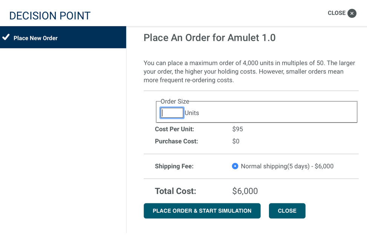Click the Place An Order for Amulet title
This screenshot has height=235, width=367.
209,38
